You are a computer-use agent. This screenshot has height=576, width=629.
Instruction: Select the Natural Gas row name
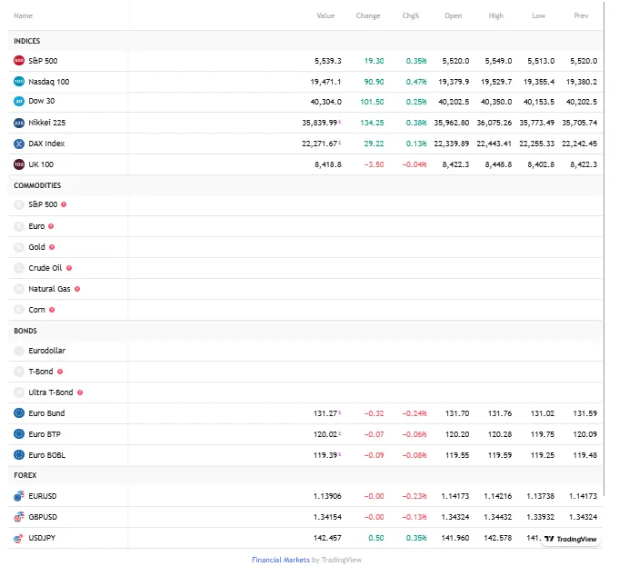coord(49,289)
